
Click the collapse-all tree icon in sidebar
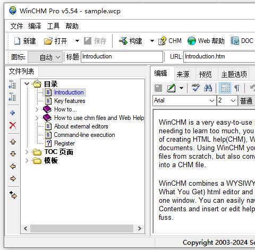click(12, 97)
